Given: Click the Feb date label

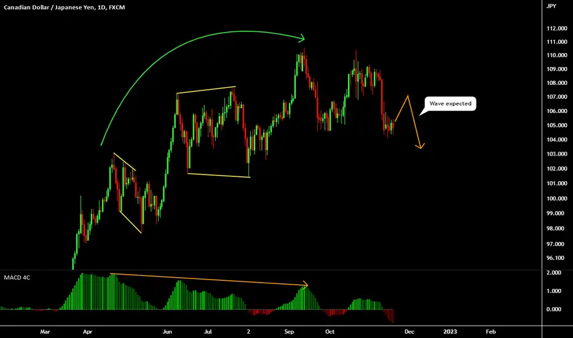Looking at the screenshot, I should (x=491, y=332).
